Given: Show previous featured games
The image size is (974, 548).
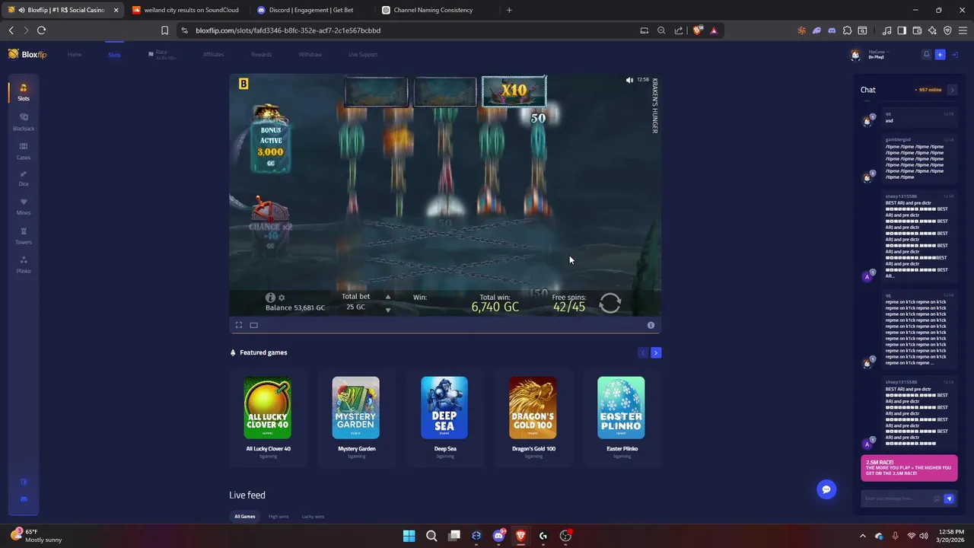Looking at the screenshot, I should (643, 352).
